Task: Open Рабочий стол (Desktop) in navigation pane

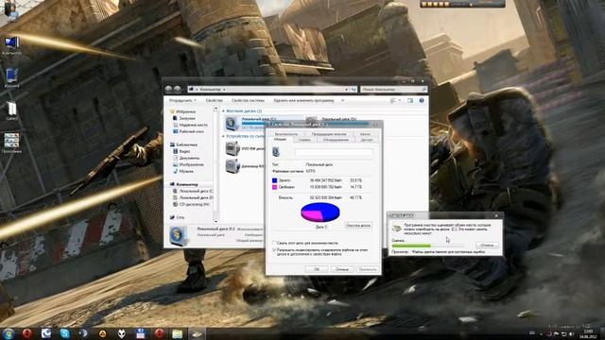Action: tap(188, 131)
